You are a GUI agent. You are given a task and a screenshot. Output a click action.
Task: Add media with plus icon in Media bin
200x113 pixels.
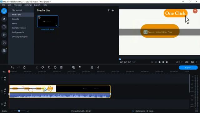113,10
